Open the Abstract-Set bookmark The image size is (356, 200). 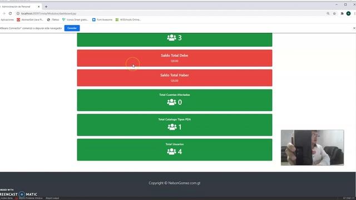coord(30,20)
